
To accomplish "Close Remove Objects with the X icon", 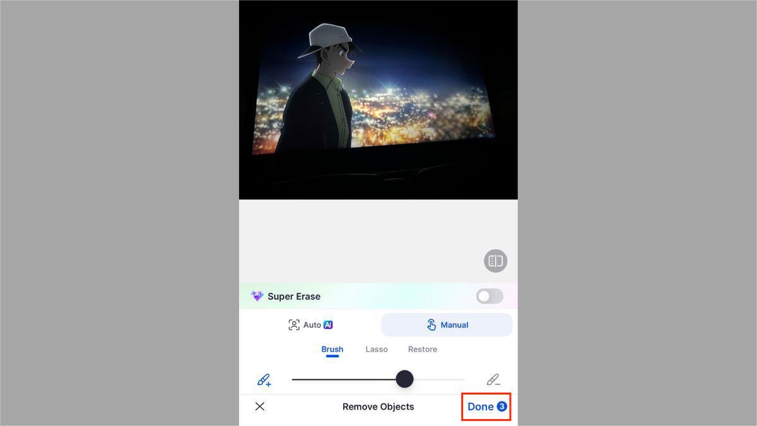I will click(260, 406).
